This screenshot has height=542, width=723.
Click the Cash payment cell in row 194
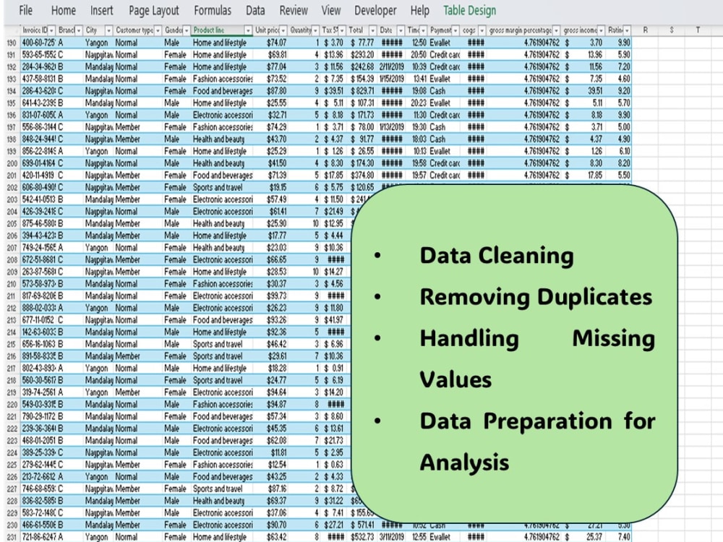point(444,91)
